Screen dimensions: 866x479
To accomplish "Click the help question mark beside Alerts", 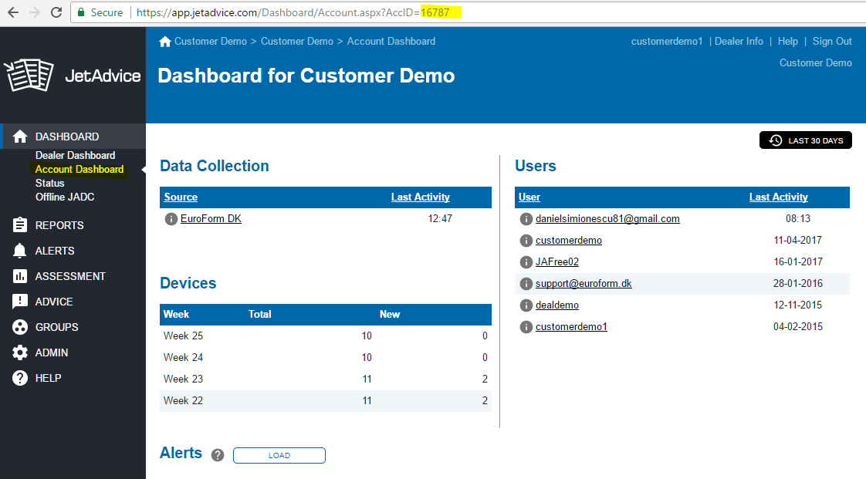I will (218, 455).
